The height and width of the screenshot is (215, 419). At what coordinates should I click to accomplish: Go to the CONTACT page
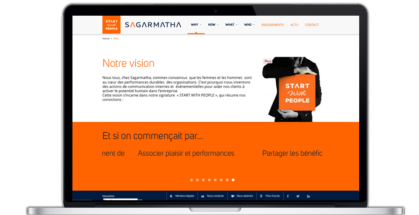312,25
